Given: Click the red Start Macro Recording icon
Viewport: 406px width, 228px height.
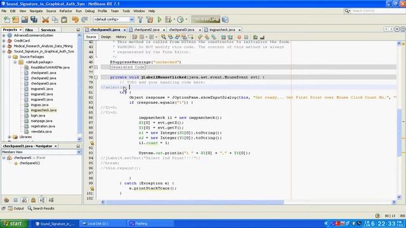Looking at the screenshot, I should 239,37.
